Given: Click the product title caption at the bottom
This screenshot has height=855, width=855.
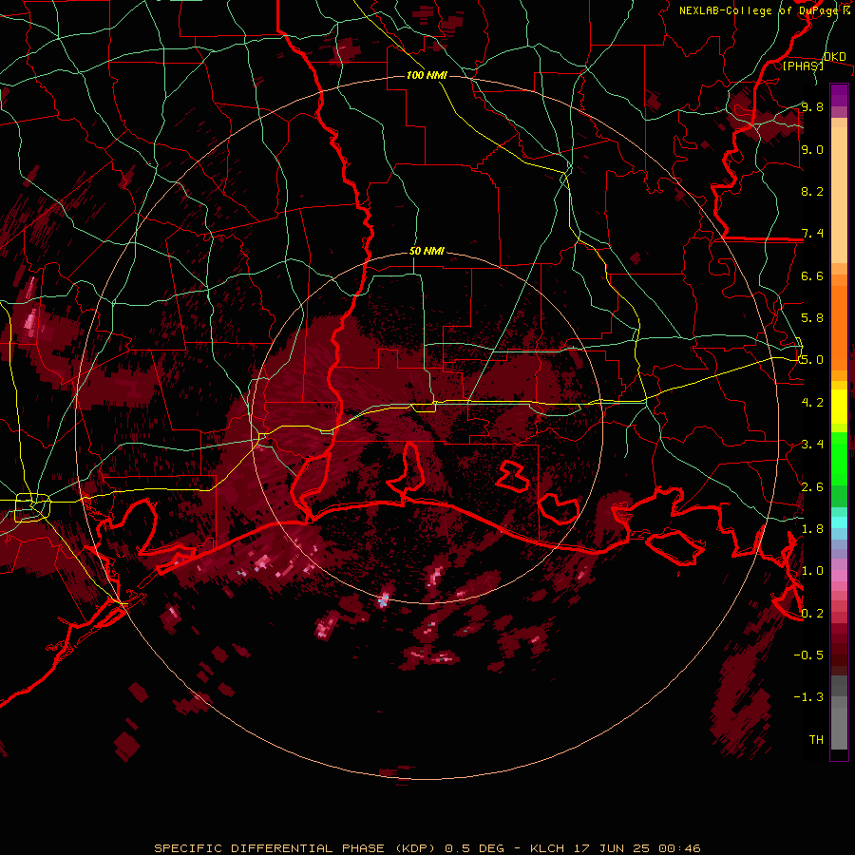Looking at the screenshot, I should [427, 848].
